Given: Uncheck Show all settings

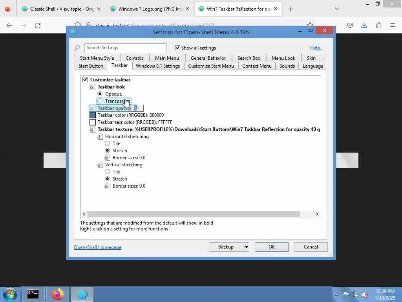Looking at the screenshot, I should click(177, 48).
